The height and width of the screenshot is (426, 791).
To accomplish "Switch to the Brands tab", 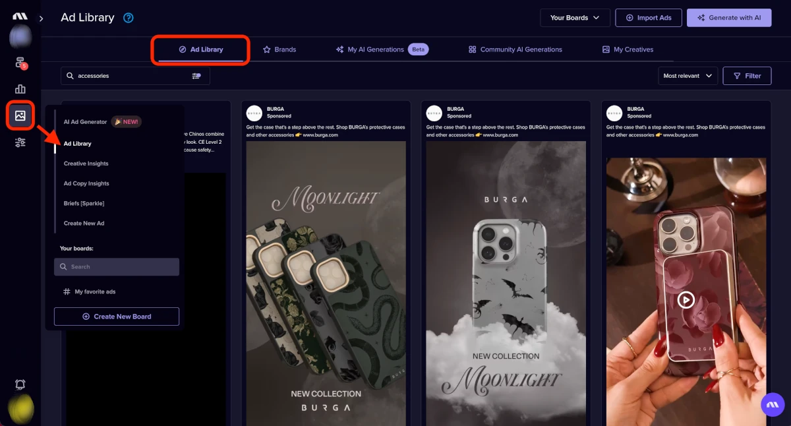I will coord(279,49).
